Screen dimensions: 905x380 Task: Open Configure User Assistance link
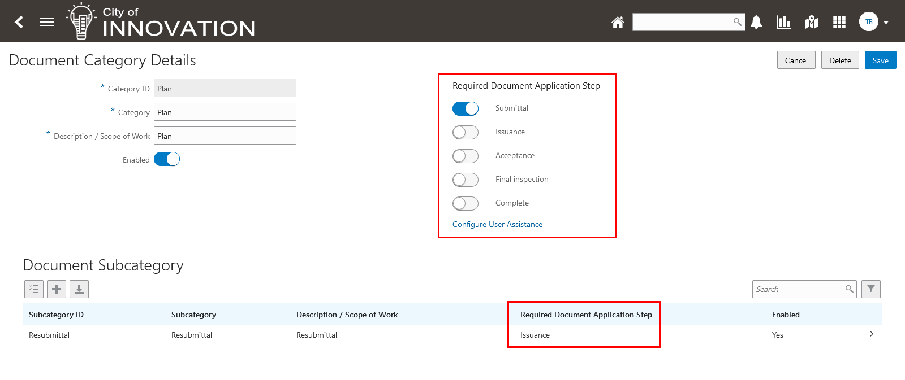coord(497,224)
